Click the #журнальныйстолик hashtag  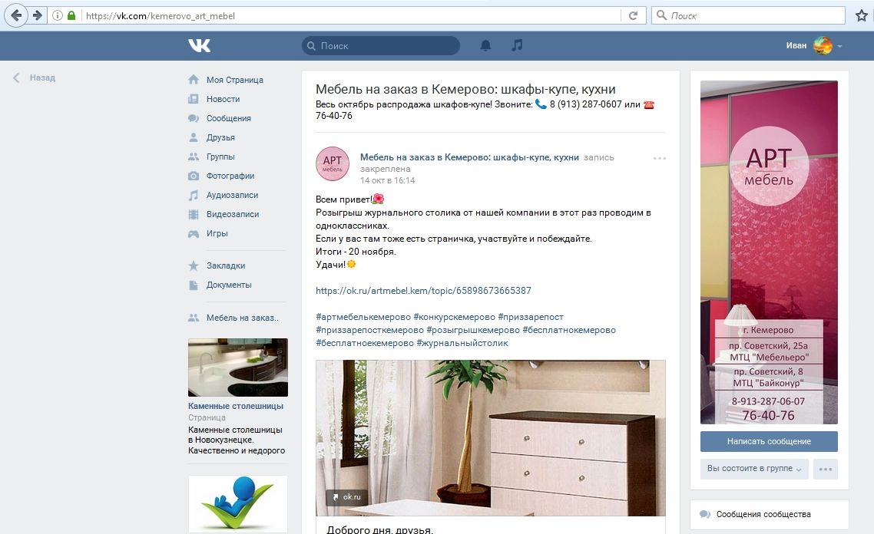[462, 343]
